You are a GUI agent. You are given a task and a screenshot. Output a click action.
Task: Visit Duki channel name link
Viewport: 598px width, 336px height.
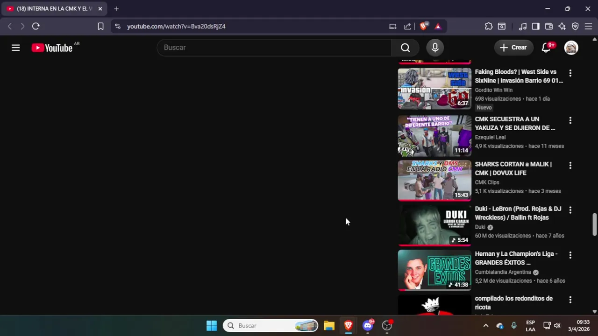point(480,227)
